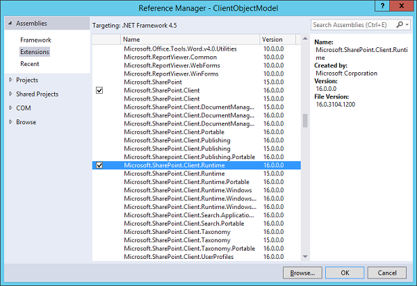Screen dimensions: 417x286
Task: Click the search magnifier icon
Action: [x=400, y=25]
